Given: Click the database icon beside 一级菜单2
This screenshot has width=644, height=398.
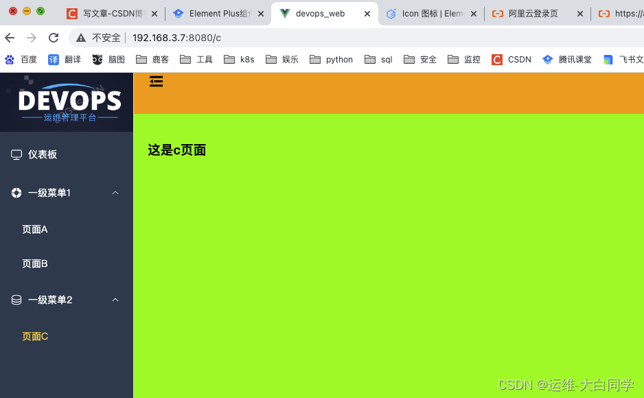Looking at the screenshot, I should 16,300.
